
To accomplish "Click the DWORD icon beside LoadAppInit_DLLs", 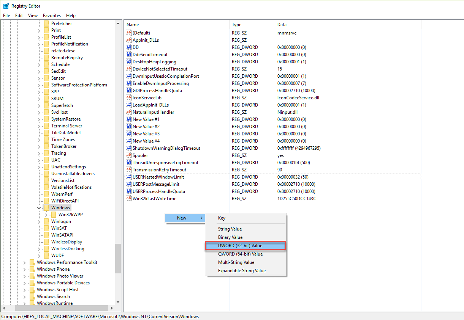I will 129,105.
